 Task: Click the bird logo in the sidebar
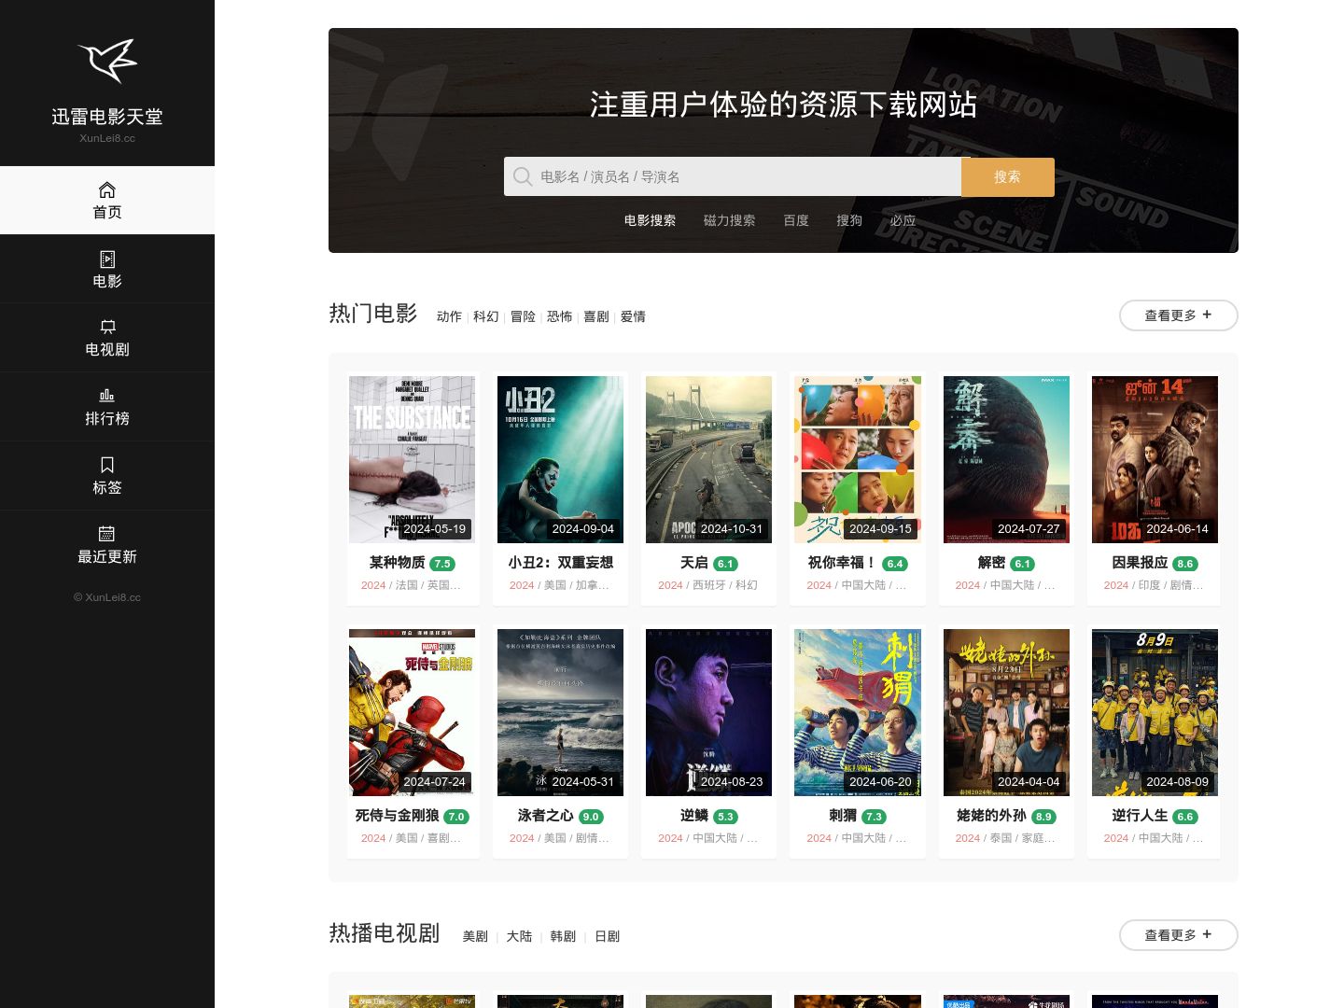coord(107,61)
